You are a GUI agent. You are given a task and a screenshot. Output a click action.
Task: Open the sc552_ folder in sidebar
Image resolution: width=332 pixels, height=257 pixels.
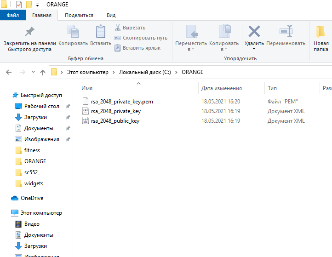pyautogui.click(x=32, y=172)
